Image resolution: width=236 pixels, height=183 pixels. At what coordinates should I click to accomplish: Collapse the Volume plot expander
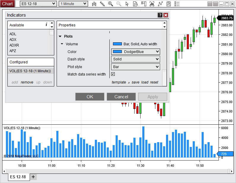62,44
